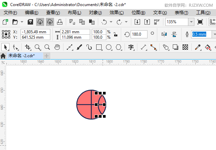Click the horizontal scale percent field
Image resolution: width=216 pixels, height=150 pixels.
99,32
